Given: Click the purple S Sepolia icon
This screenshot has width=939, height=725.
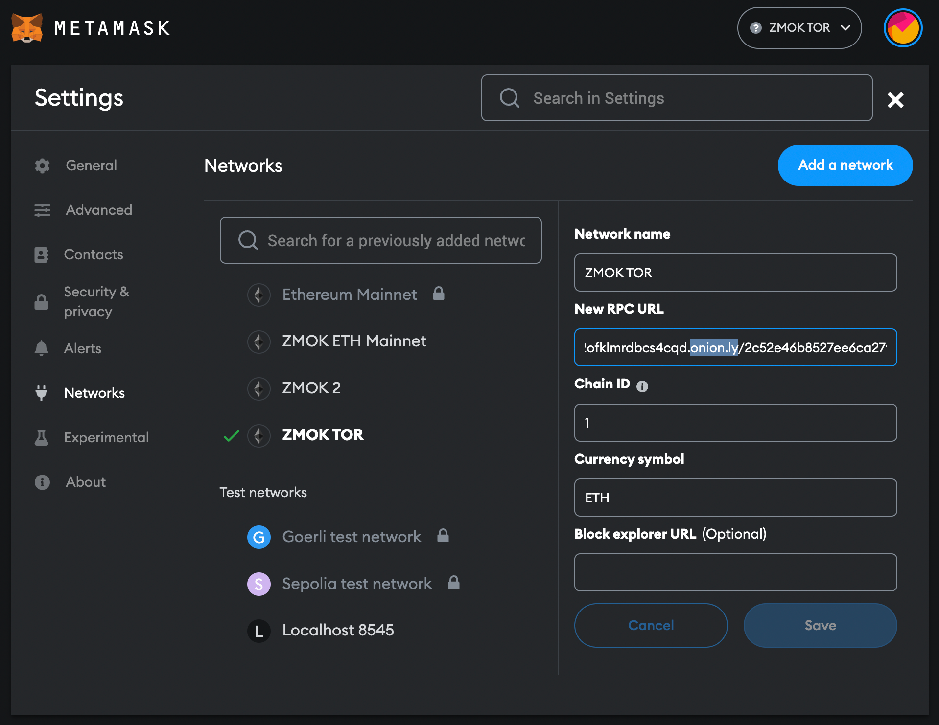Looking at the screenshot, I should pos(258,584).
